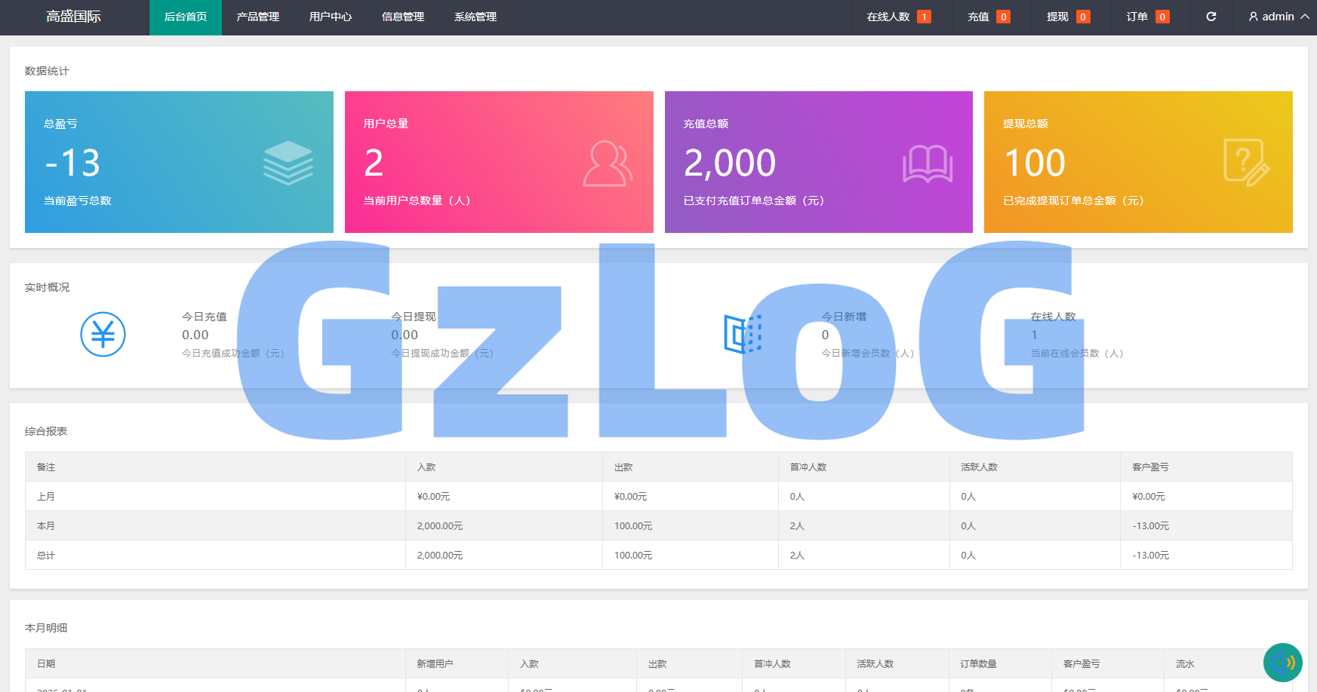Open the 产品管理 menu
Screen dimensions: 1317x692
click(x=257, y=17)
